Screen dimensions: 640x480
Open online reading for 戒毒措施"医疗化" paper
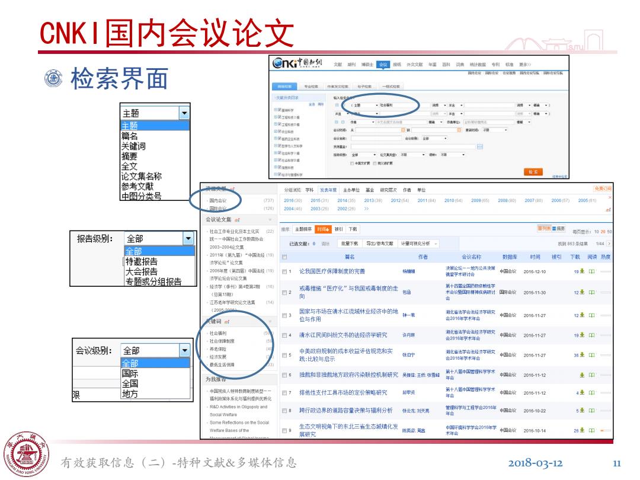591,292
